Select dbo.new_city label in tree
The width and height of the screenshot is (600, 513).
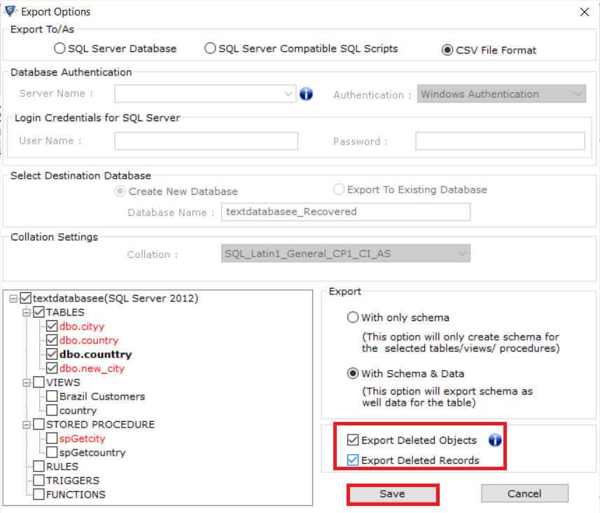92,369
